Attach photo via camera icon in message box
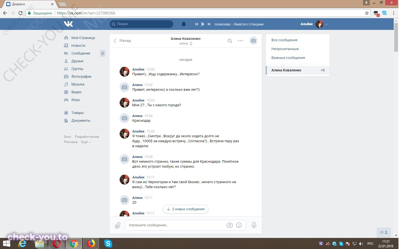 coord(230,225)
